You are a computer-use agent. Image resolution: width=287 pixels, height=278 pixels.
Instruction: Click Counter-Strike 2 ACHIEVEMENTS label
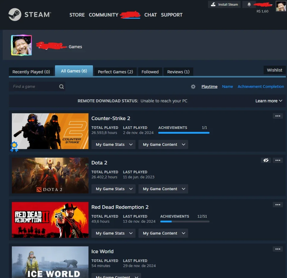[172, 128]
